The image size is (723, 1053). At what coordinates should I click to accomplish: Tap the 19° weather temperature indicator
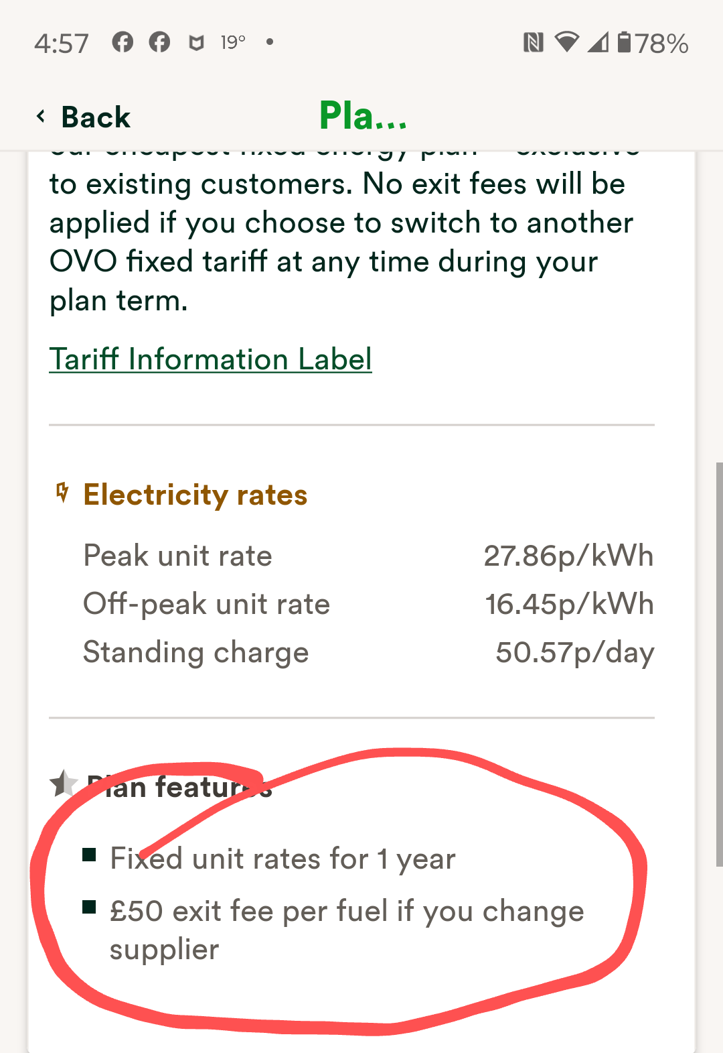233,42
